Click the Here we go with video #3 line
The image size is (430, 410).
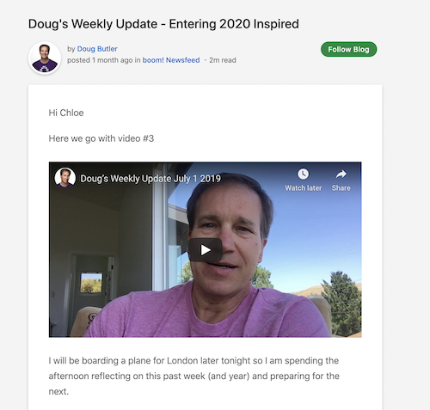click(101, 138)
